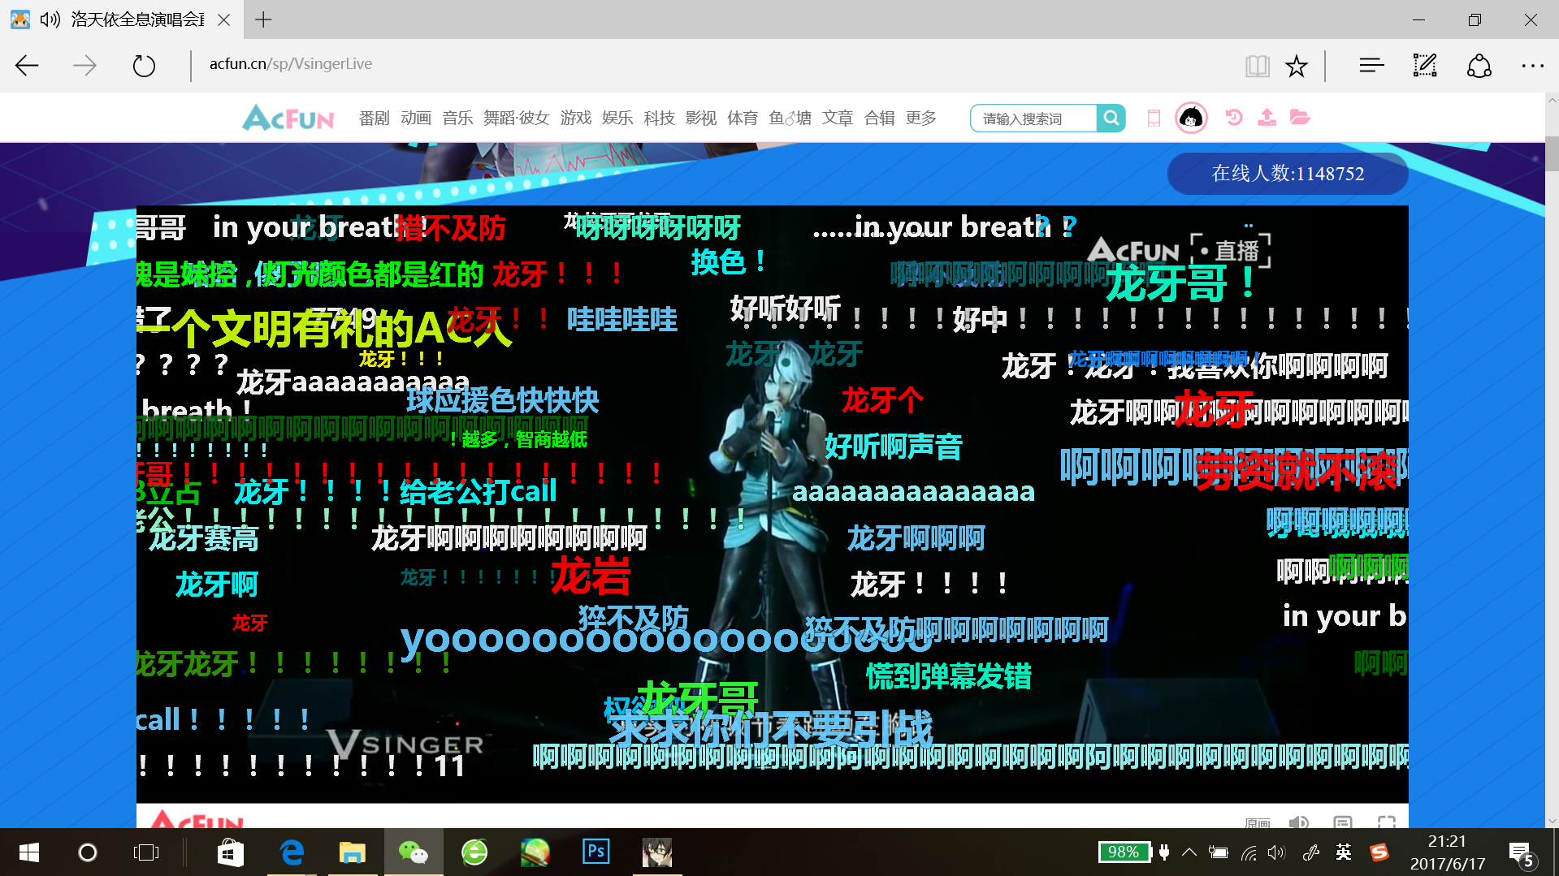
Task: Open the 舞蹈·彼女 category link
Action: click(516, 119)
